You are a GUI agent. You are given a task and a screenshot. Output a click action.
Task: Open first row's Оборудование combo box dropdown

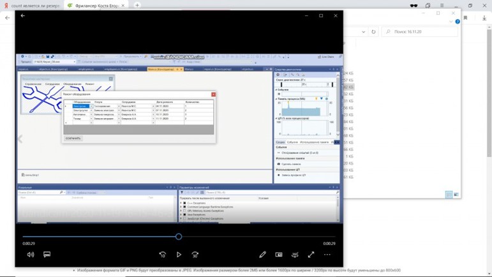click(91, 107)
